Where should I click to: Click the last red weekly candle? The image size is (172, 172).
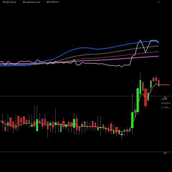[x=159, y=83]
